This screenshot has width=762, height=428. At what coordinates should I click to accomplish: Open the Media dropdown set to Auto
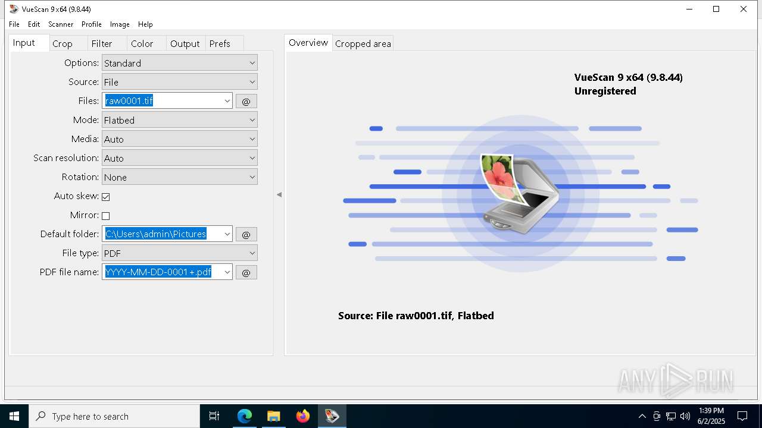pyautogui.click(x=179, y=139)
